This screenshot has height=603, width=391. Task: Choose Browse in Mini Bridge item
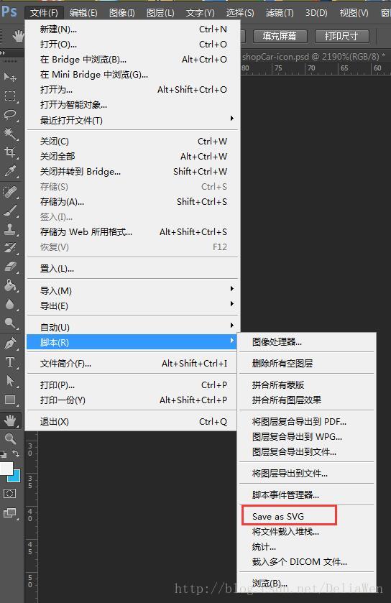click(133, 74)
